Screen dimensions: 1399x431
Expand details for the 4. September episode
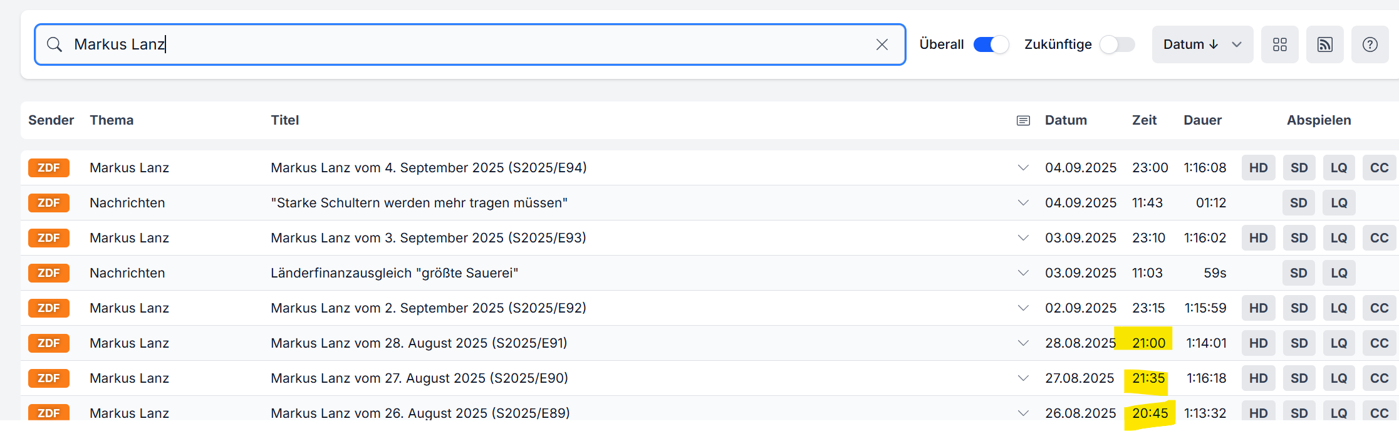pyautogui.click(x=1023, y=168)
